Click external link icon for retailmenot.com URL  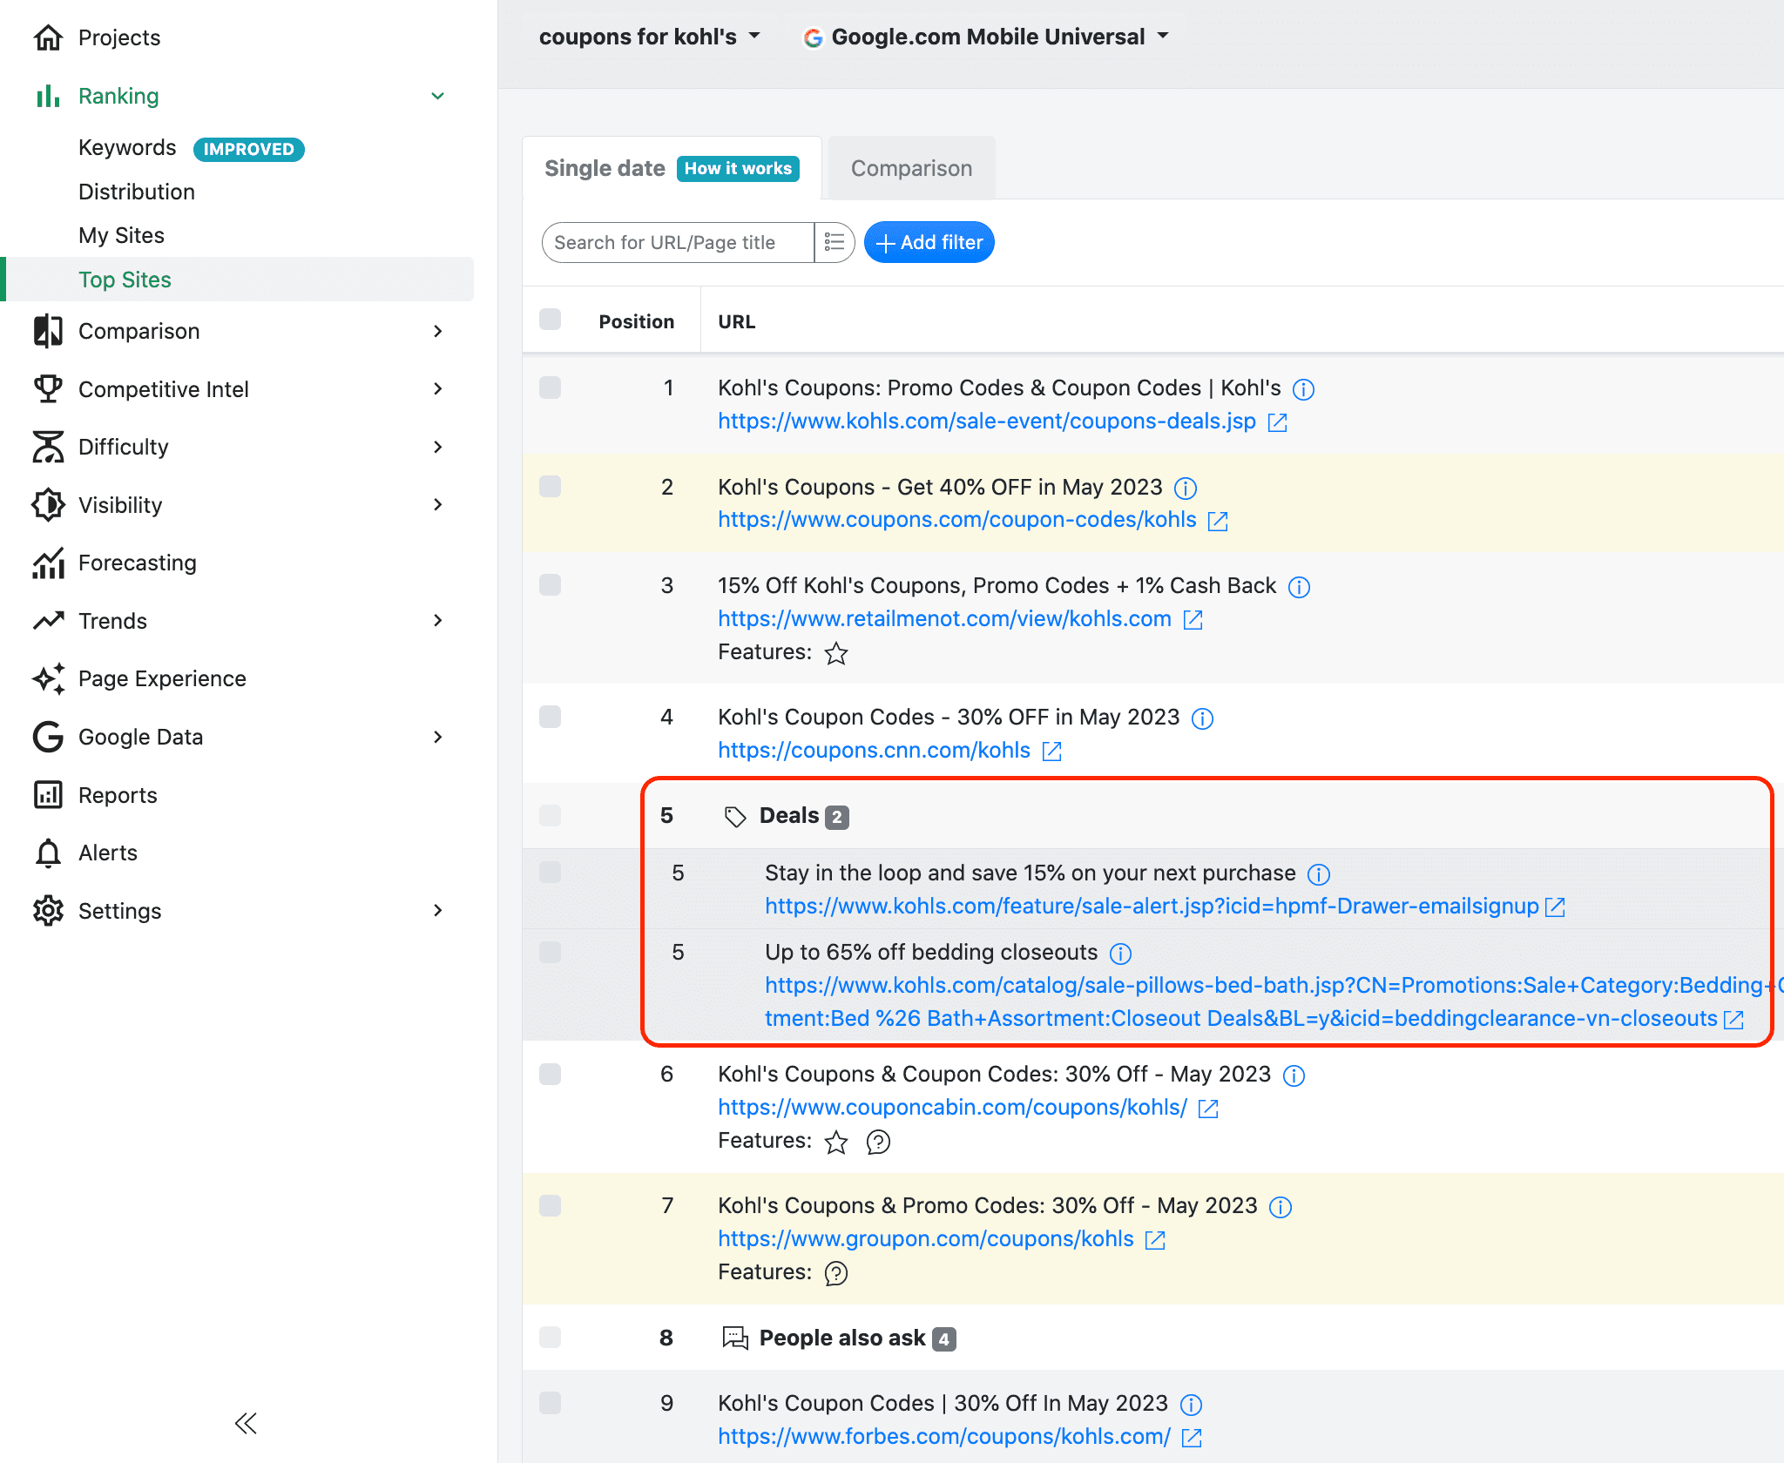(x=1193, y=619)
